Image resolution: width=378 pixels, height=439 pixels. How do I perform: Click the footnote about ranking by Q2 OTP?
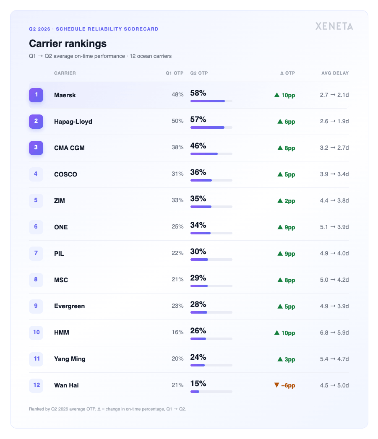107,409
